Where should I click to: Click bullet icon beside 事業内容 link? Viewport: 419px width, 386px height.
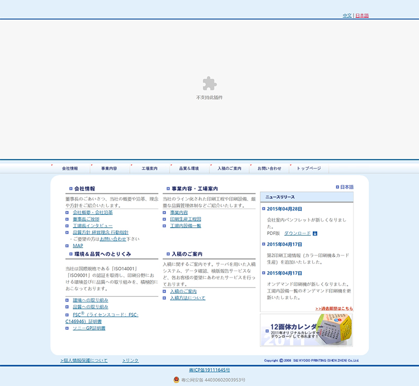164,212
